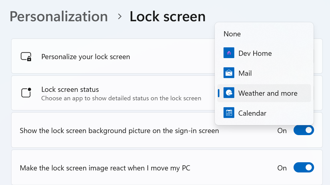Click the Lock screen page title
The width and height of the screenshot is (330, 185).
[167, 16]
